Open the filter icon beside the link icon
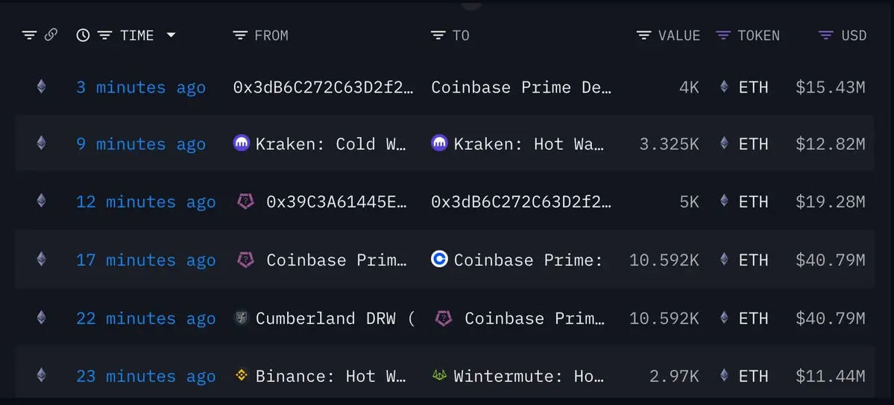894x405 pixels. pos(29,35)
